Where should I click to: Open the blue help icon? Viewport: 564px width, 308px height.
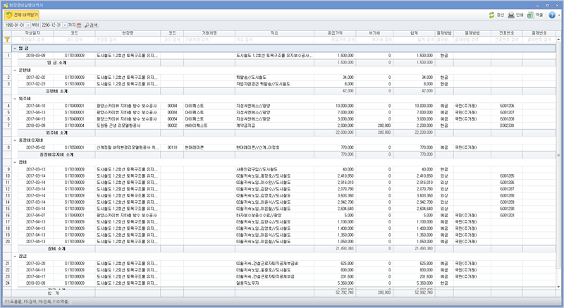point(551,14)
